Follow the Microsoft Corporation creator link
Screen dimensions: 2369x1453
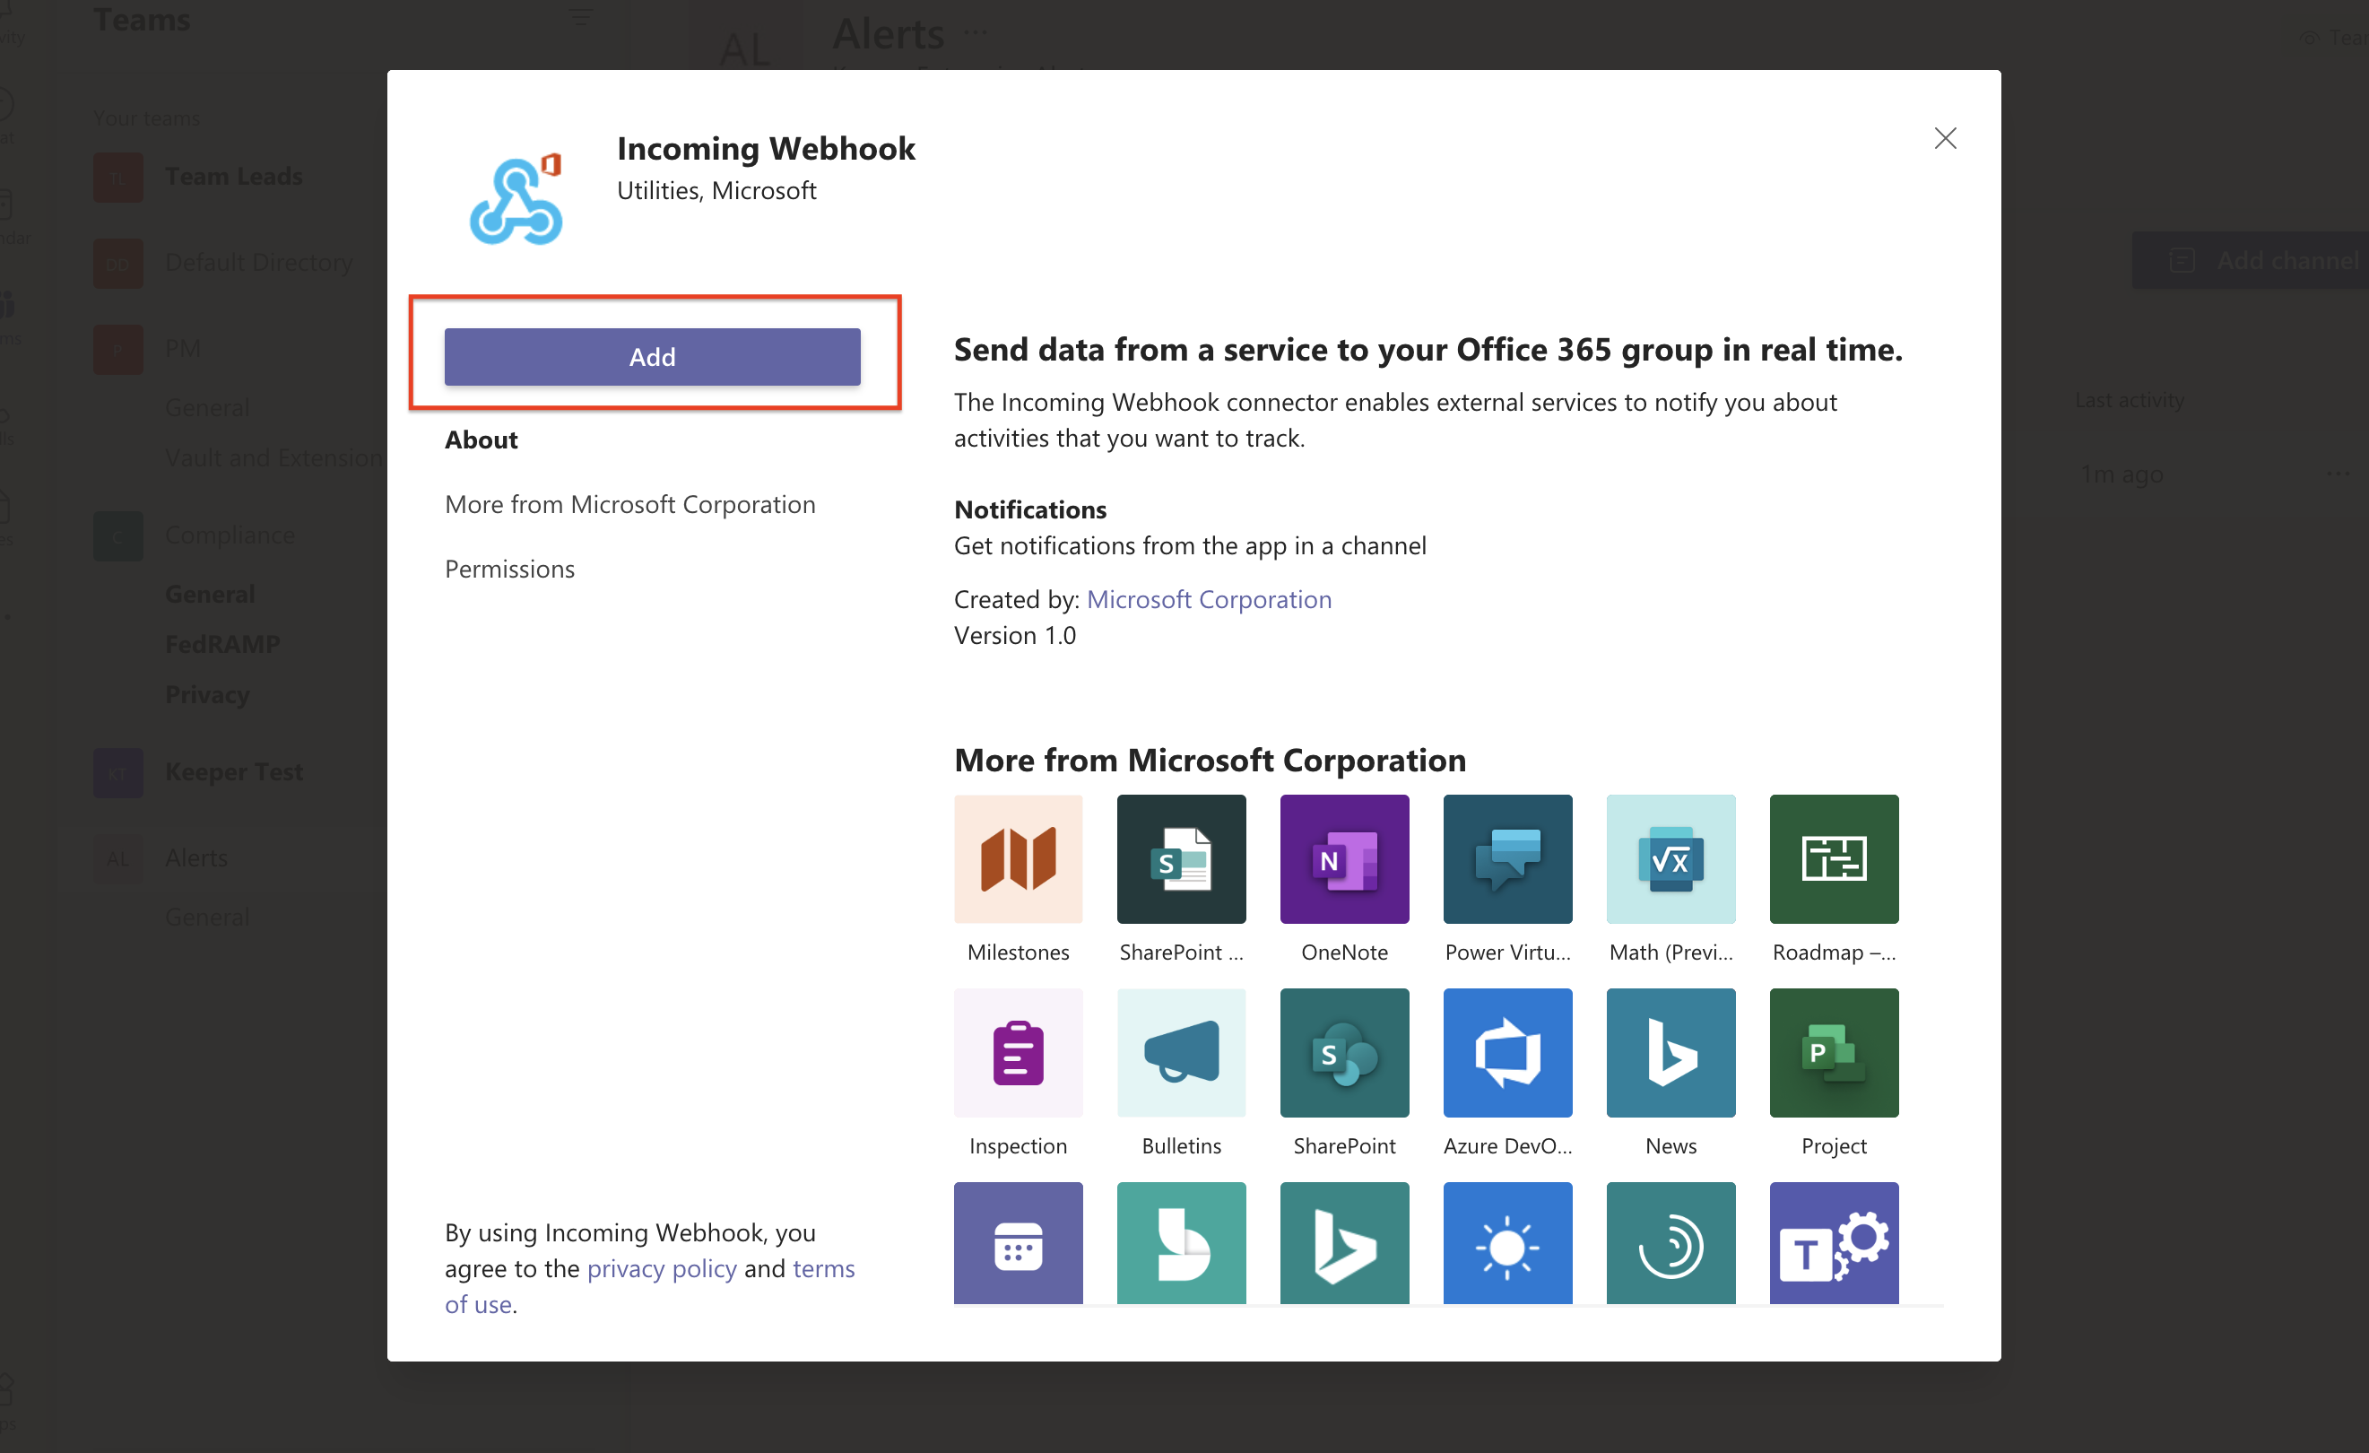click(x=1209, y=599)
